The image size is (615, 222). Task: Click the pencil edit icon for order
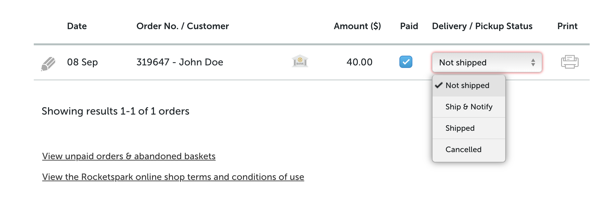pos(48,64)
